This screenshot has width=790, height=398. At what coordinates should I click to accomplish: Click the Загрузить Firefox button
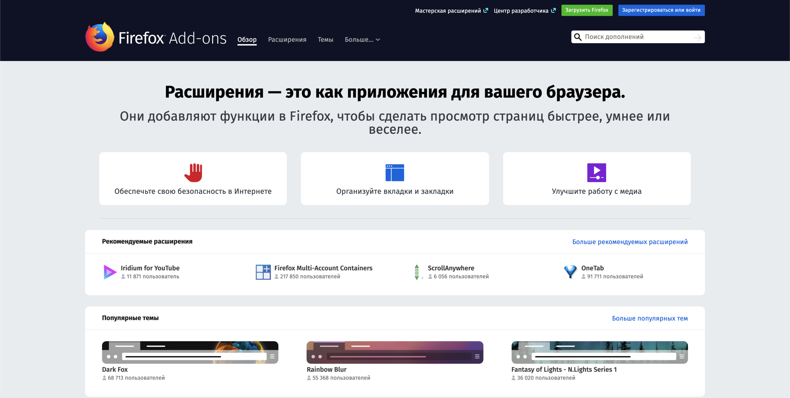click(x=586, y=10)
